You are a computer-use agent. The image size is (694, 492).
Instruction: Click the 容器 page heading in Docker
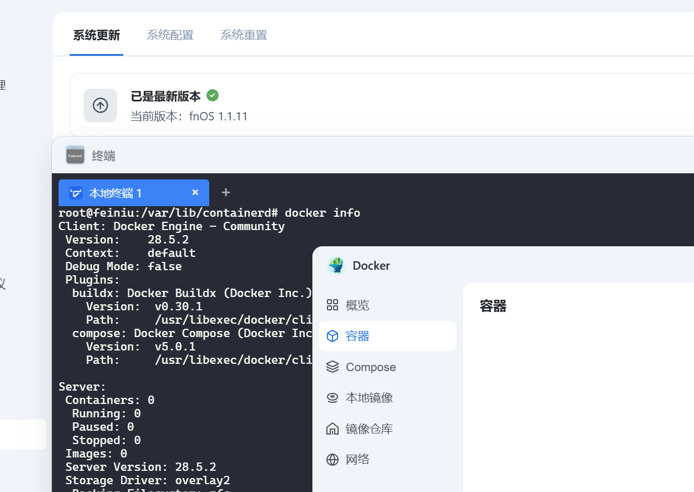[x=492, y=306]
